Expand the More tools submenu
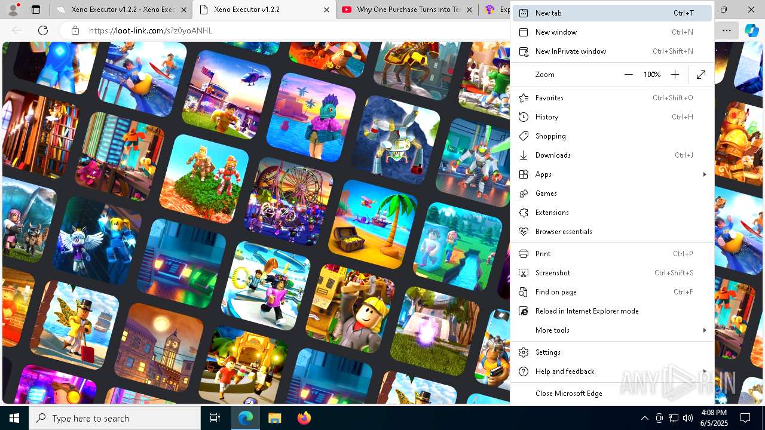The width and height of the screenshot is (765, 430). pyautogui.click(x=613, y=330)
